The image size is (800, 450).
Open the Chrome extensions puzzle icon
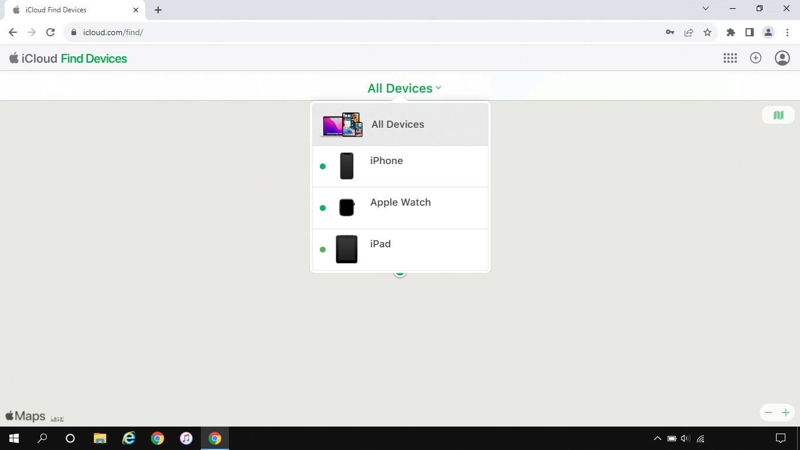pyautogui.click(x=730, y=32)
